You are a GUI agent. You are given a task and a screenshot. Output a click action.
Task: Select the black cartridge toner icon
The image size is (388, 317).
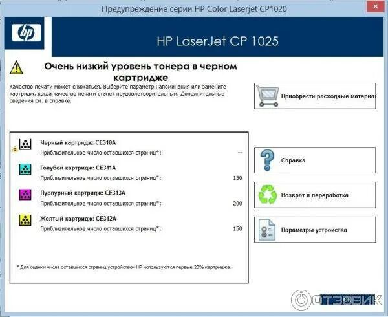click(x=25, y=144)
